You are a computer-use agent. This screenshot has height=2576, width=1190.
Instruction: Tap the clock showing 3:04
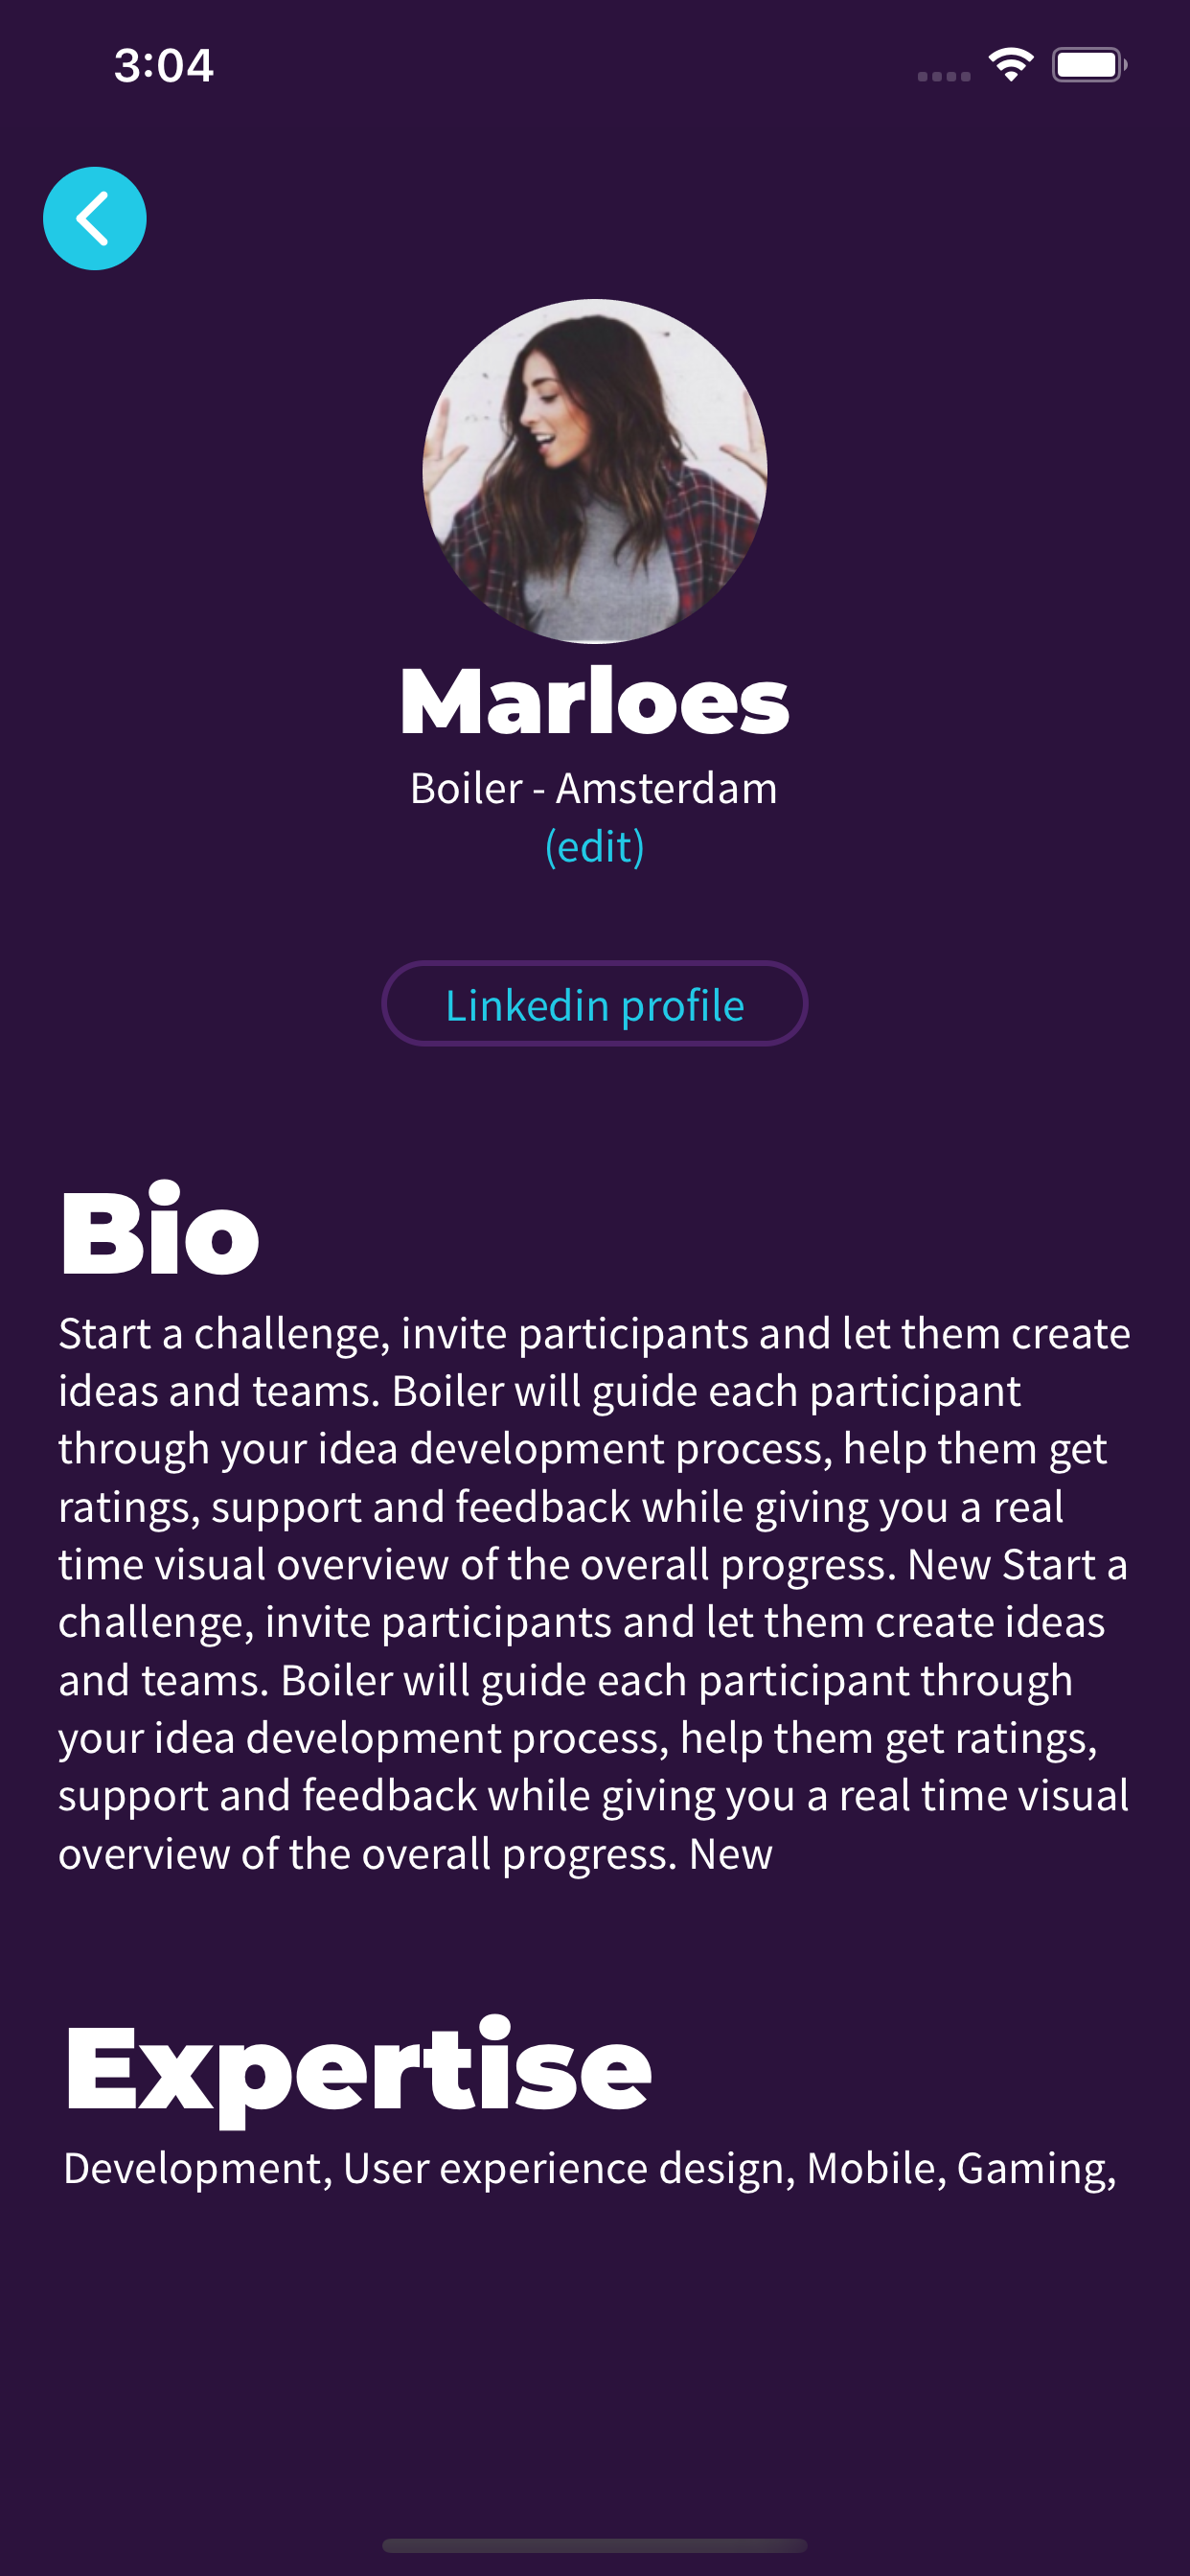coord(166,65)
